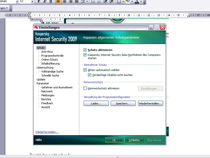Click the left indent box marker on ruler
This screenshot has width=210, height=158.
[30, 17]
